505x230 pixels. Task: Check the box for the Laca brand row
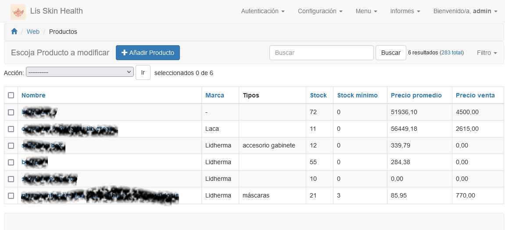11,129
